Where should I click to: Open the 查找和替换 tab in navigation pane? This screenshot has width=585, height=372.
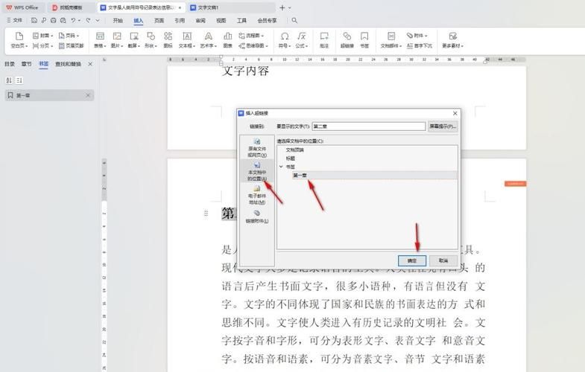pos(69,64)
